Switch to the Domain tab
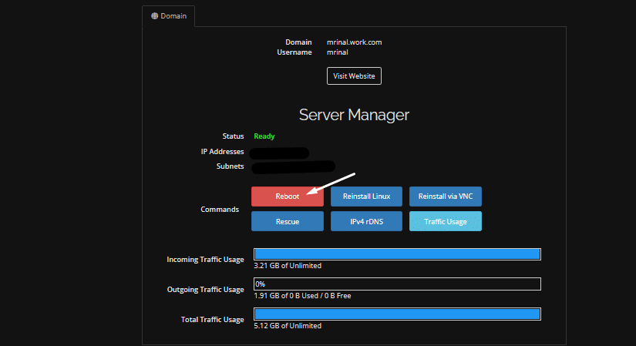 pyautogui.click(x=169, y=15)
